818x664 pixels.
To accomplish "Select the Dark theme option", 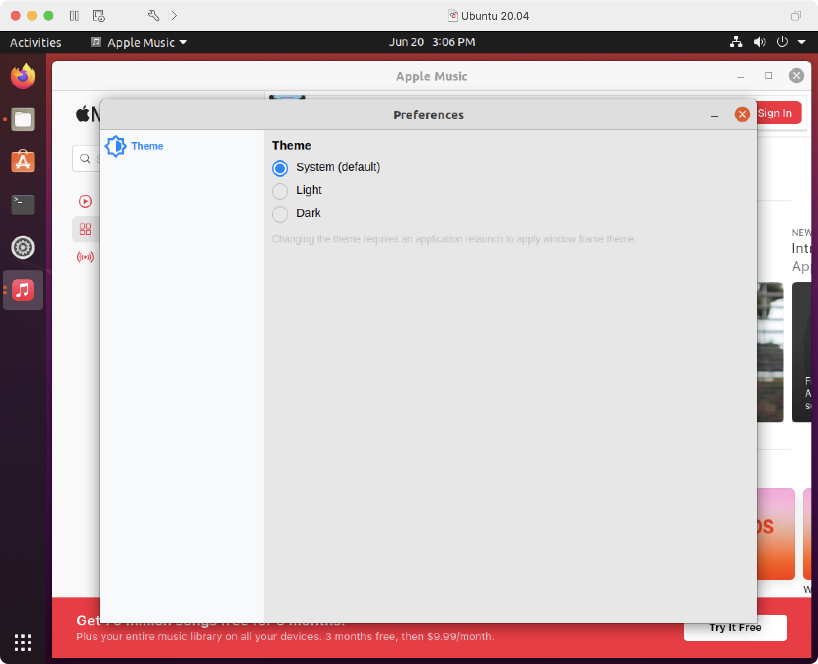I will click(x=280, y=214).
